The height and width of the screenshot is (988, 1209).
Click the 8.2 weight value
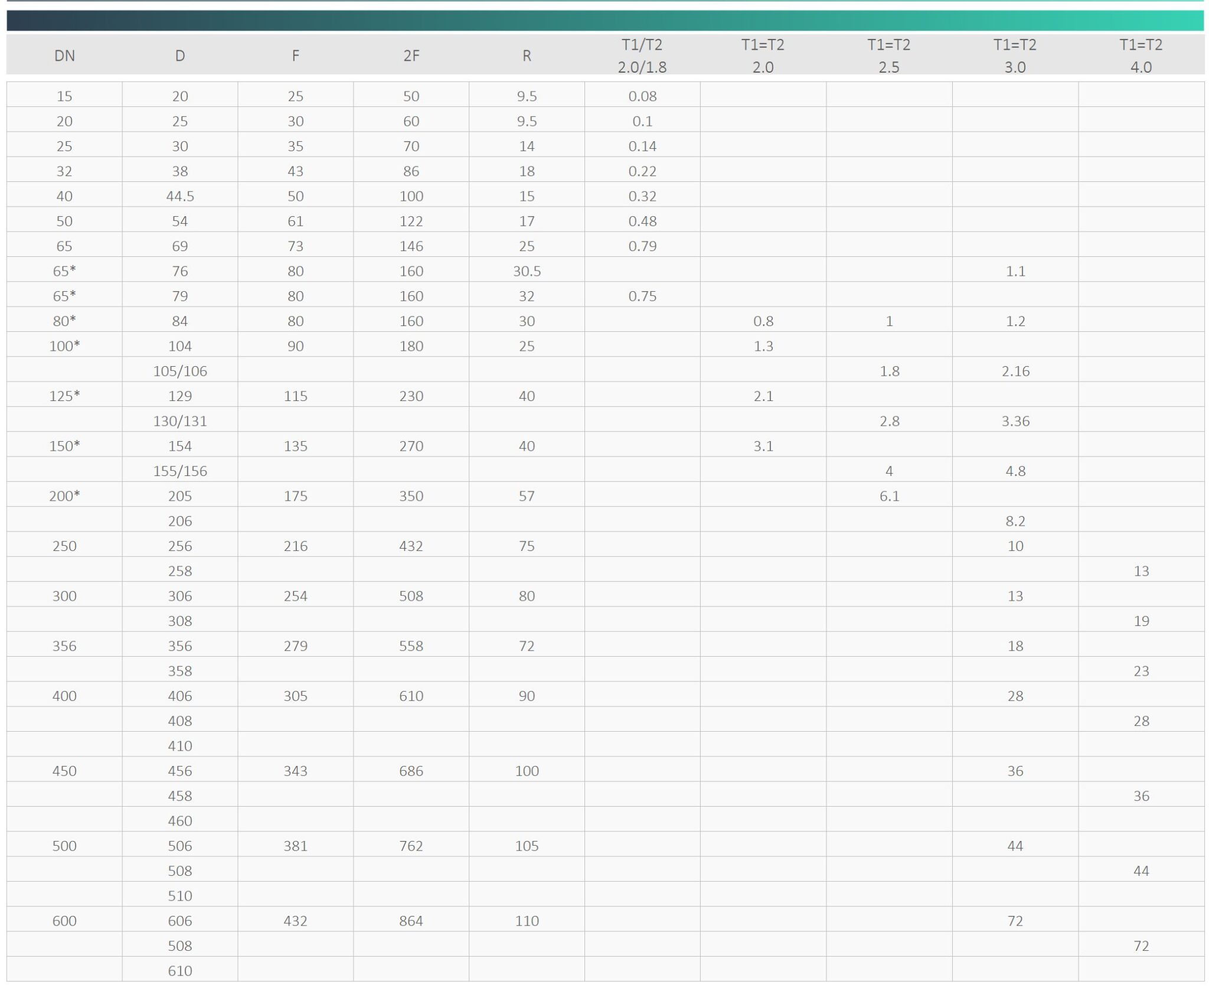point(1015,521)
